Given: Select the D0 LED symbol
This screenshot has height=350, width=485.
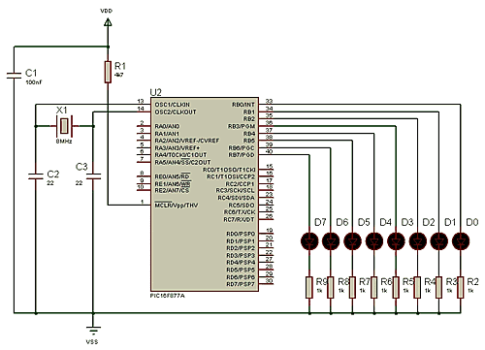Looking at the screenshot, I should click(461, 241).
